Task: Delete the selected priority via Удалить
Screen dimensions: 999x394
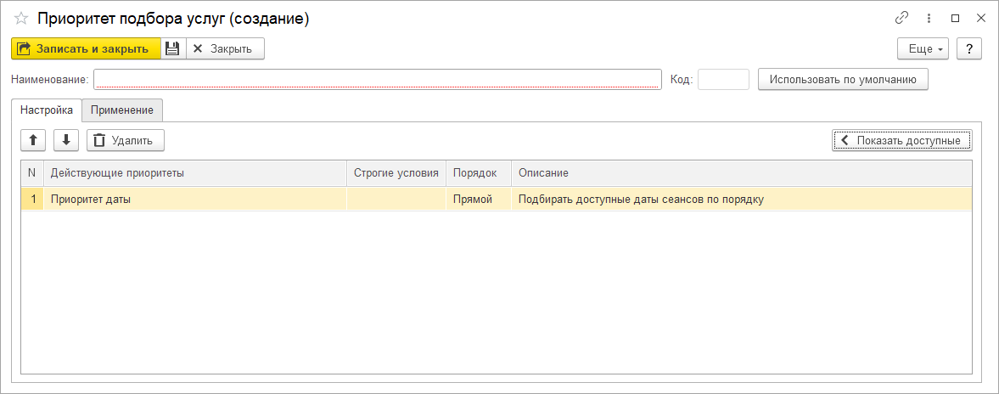Action: coord(125,140)
